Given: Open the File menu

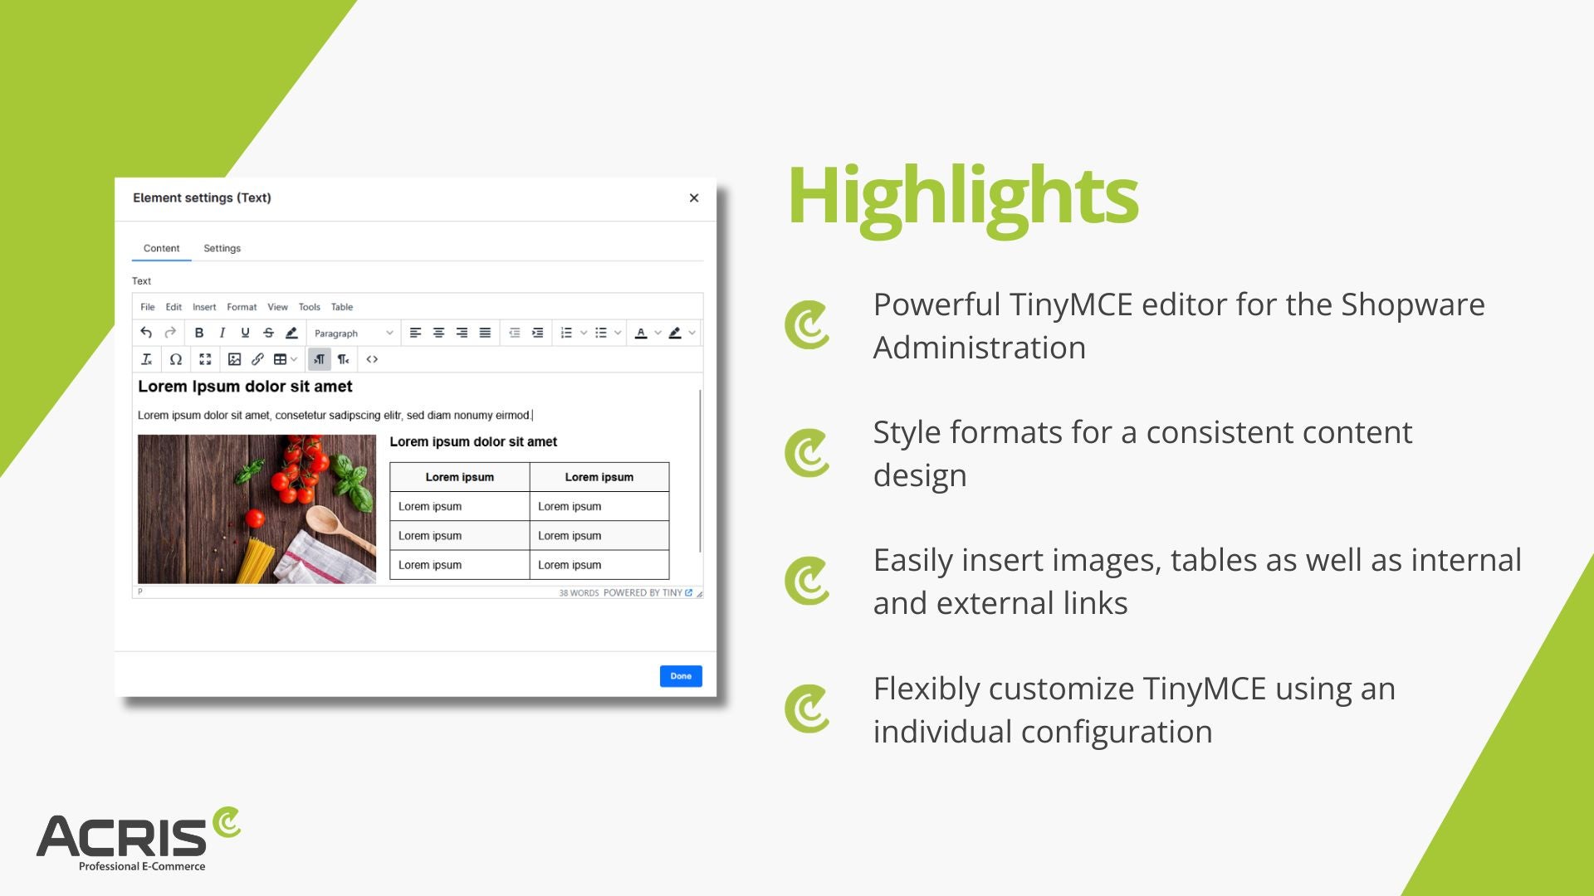Looking at the screenshot, I should tap(148, 307).
